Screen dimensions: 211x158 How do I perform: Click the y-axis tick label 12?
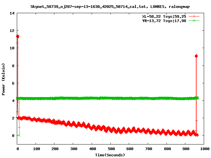(12, 31)
